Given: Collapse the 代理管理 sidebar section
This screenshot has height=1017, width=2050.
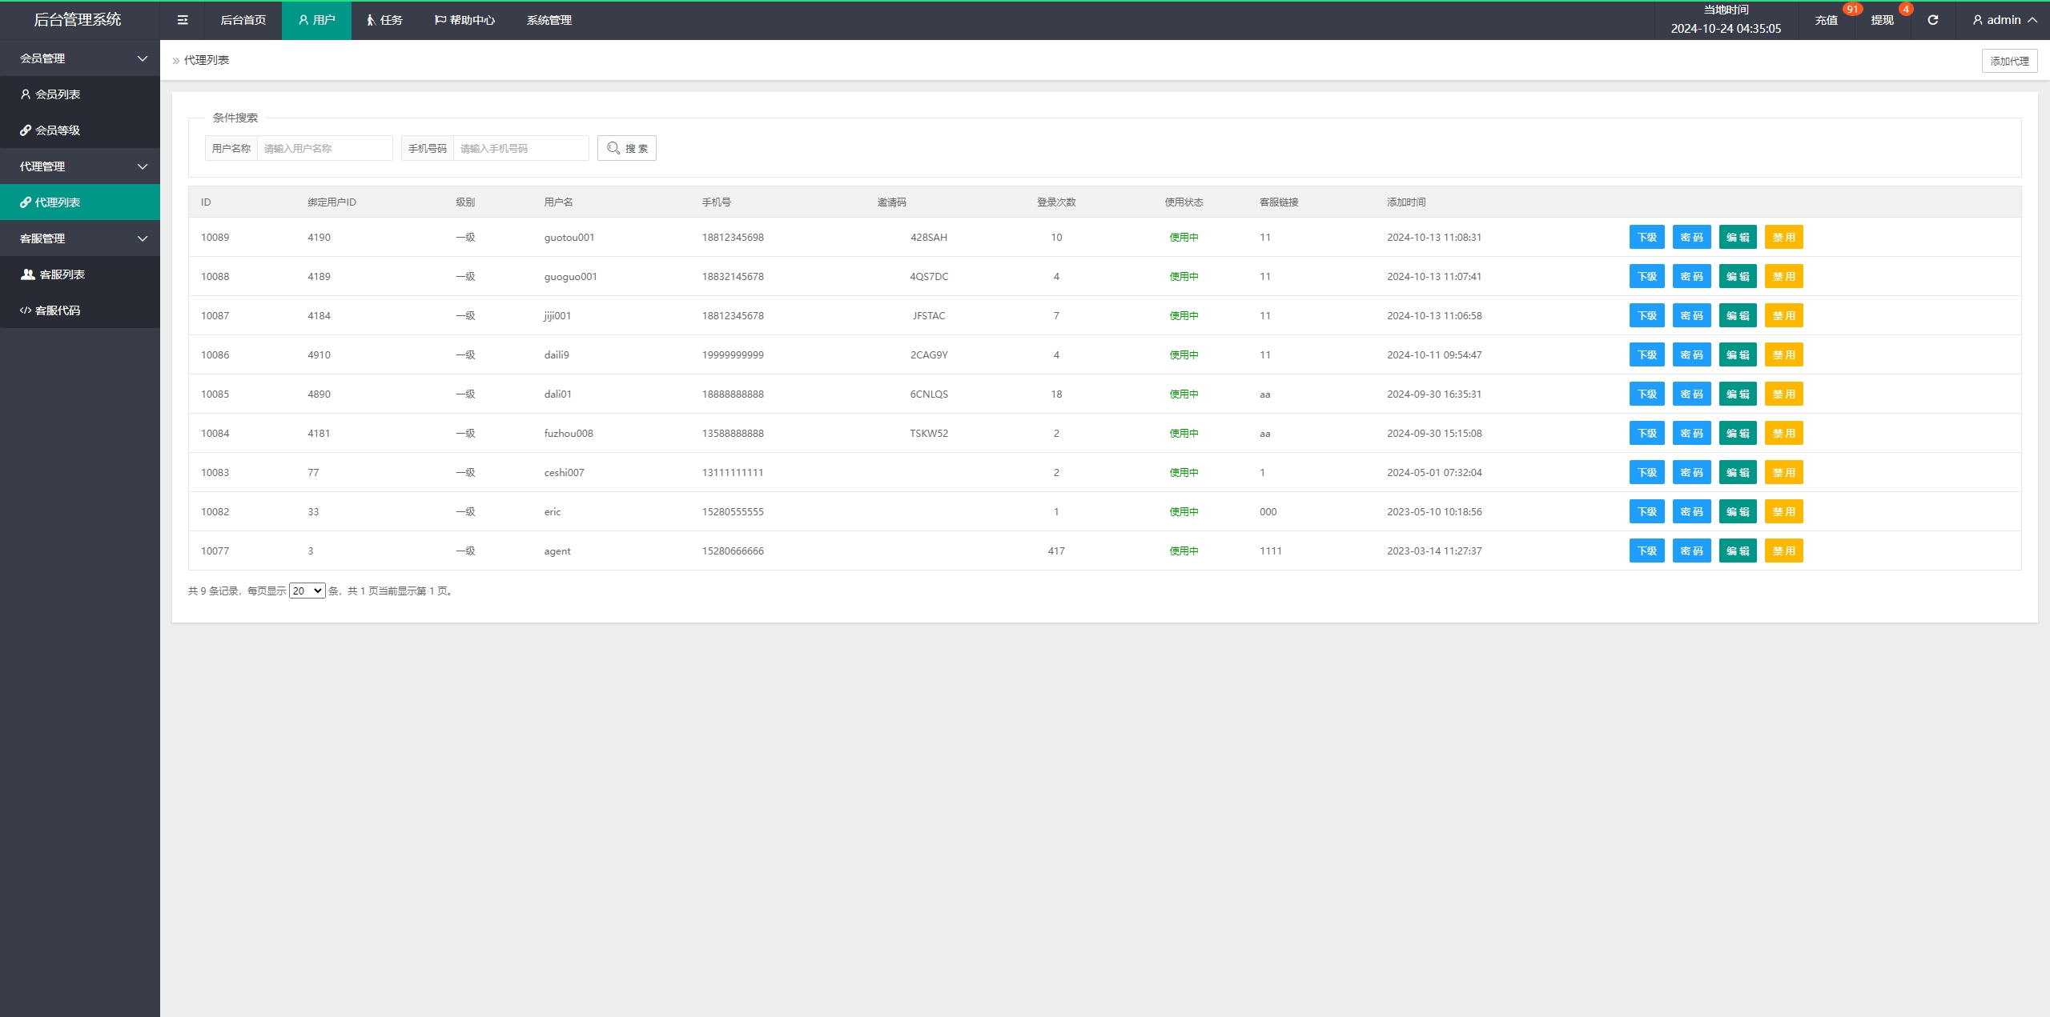Looking at the screenshot, I should pos(80,166).
